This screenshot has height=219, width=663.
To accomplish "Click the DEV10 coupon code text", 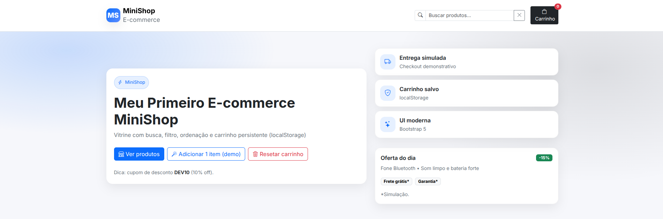I will (182, 172).
